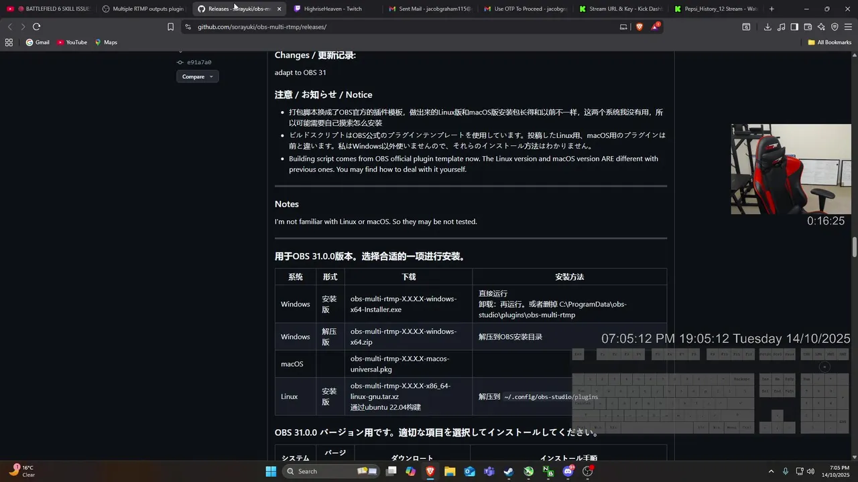The width and height of the screenshot is (858, 482).
Task: Click the install app icon in address bar
Action: pos(623,27)
